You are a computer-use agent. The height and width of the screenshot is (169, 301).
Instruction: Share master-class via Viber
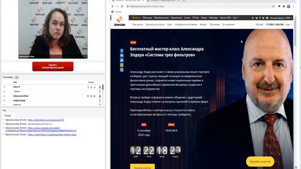[x=122, y=70]
